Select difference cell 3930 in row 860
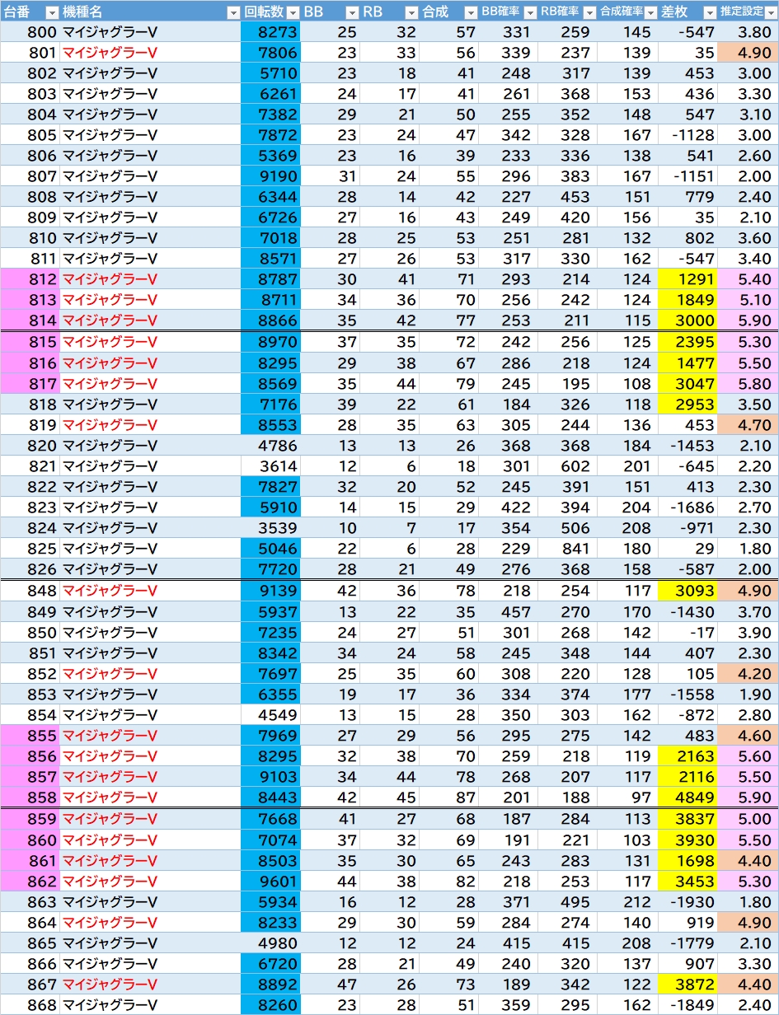The height and width of the screenshot is (1015, 779). 687,840
